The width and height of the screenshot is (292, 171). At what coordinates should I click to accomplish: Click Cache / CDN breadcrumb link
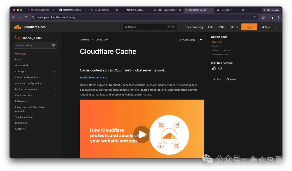click(102, 40)
